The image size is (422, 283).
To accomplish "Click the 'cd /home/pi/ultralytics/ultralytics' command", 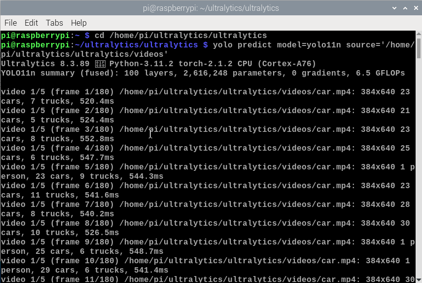I will point(180,36).
